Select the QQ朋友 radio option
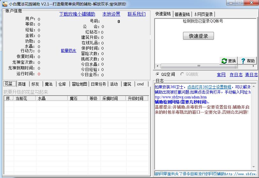 182,74
